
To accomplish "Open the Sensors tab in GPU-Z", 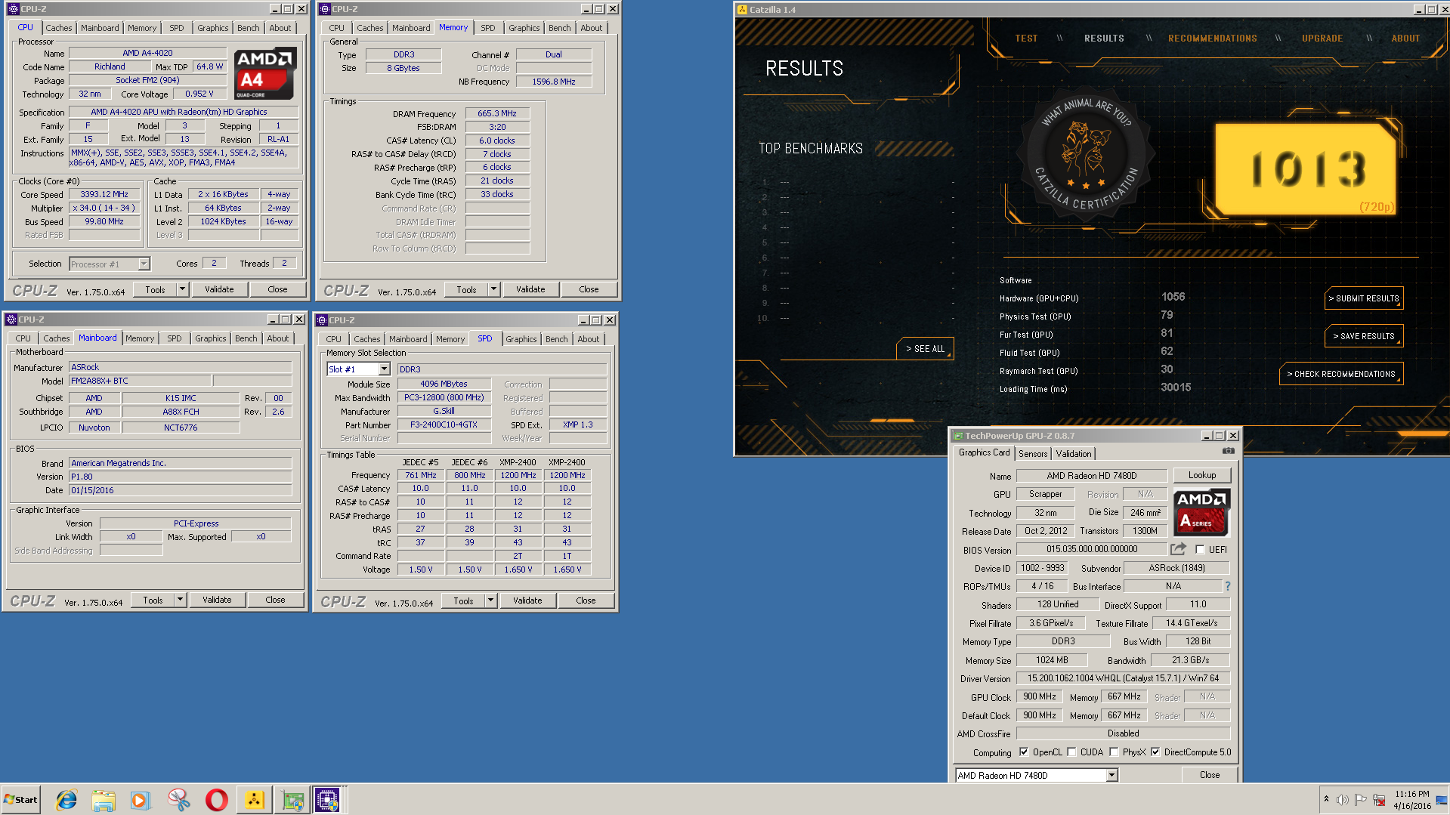I will pyautogui.click(x=1032, y=453).
